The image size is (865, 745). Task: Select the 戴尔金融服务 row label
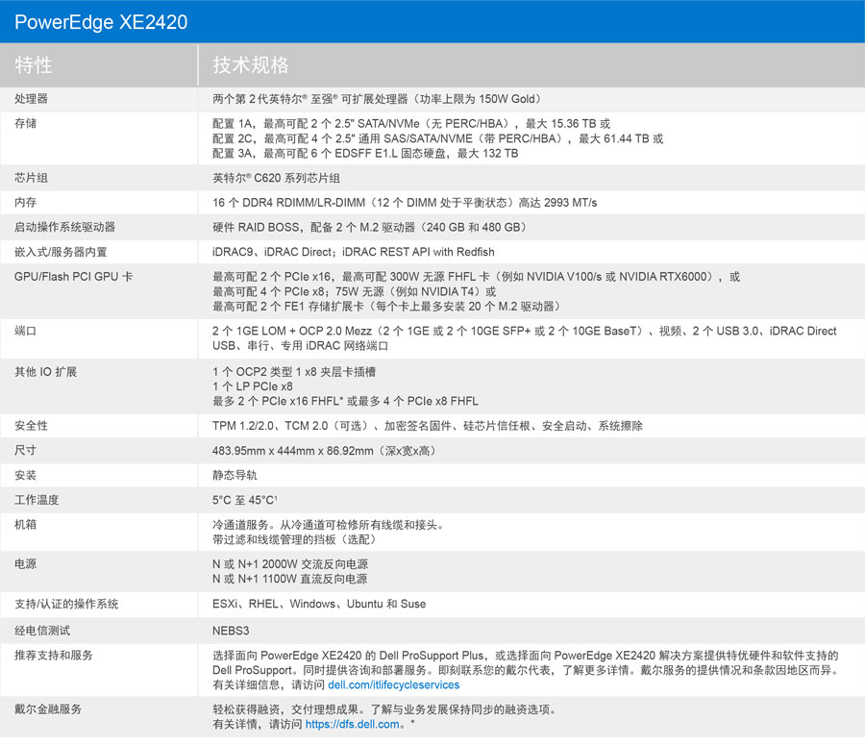[x=48, y=709]
